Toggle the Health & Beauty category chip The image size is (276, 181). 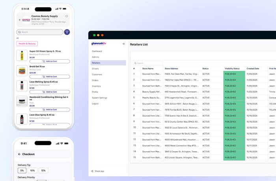(x=27, y=44)
